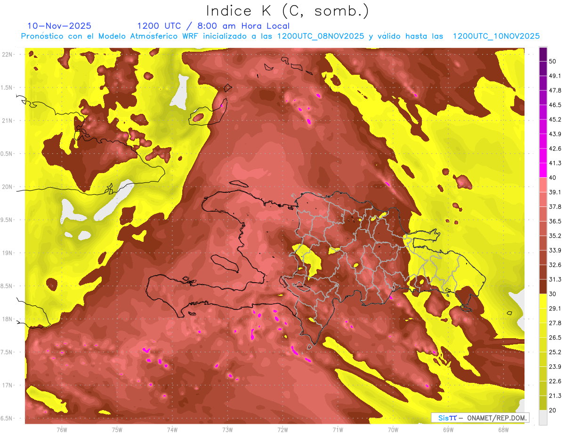Viewport: 565px width, 436px height.
Task: Click the colorbar value "49.1"
Action: [x=555, y=76]
